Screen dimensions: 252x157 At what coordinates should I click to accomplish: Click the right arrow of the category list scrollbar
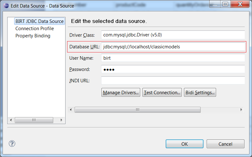click(62, 120)
